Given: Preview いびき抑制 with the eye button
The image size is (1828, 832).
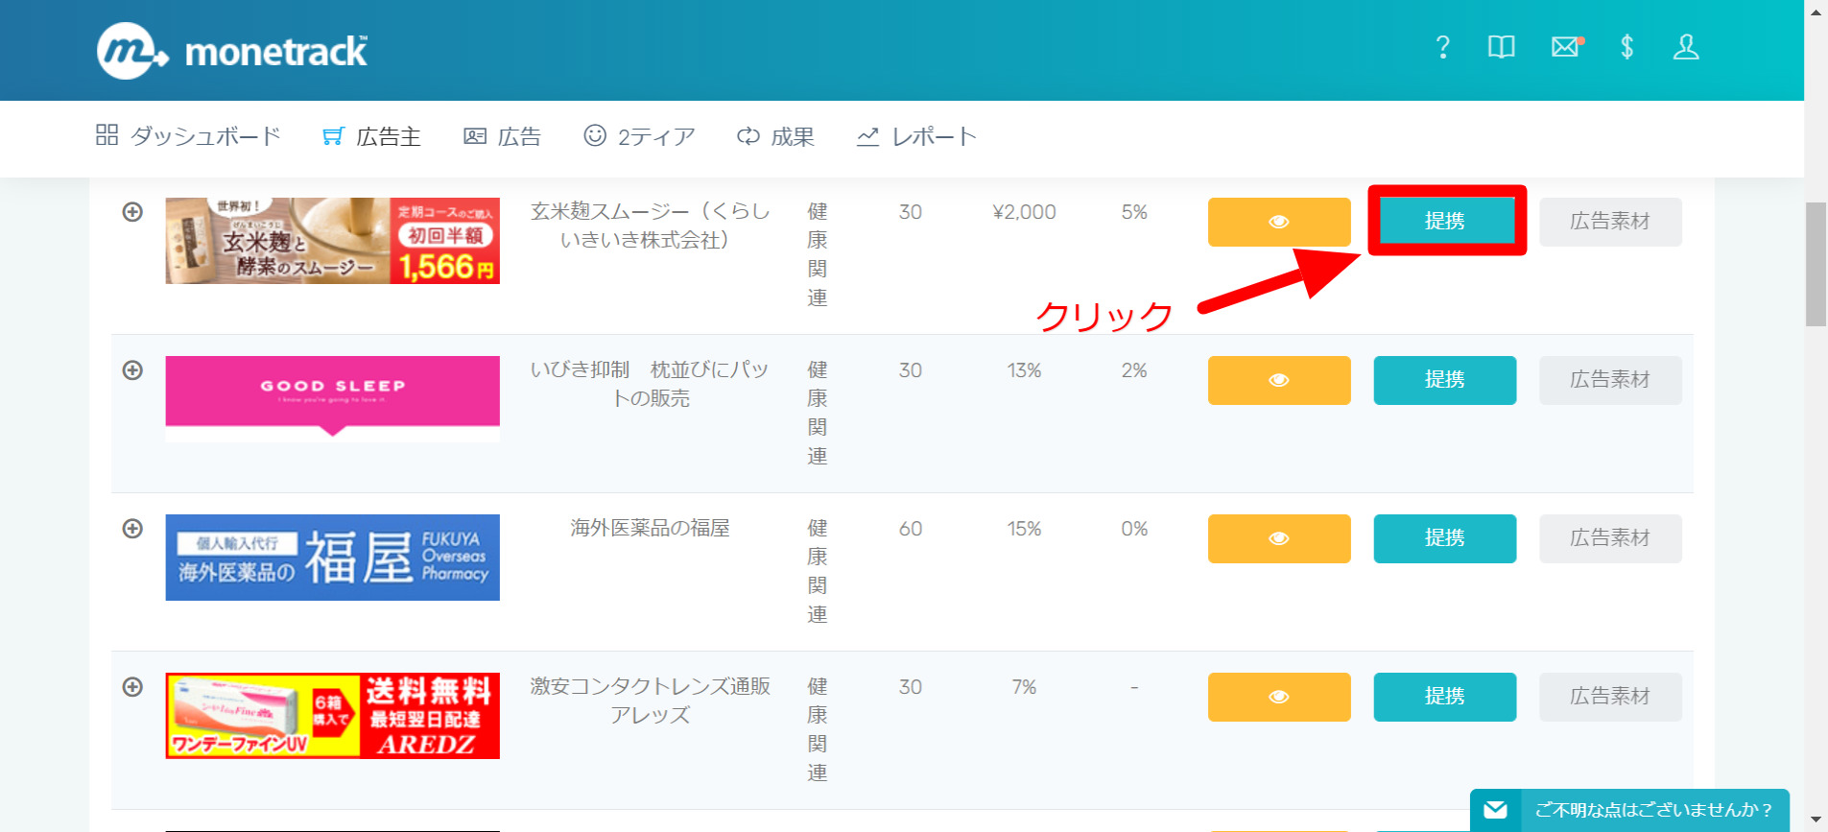Looking at the screenshot, I should 1279,380.
